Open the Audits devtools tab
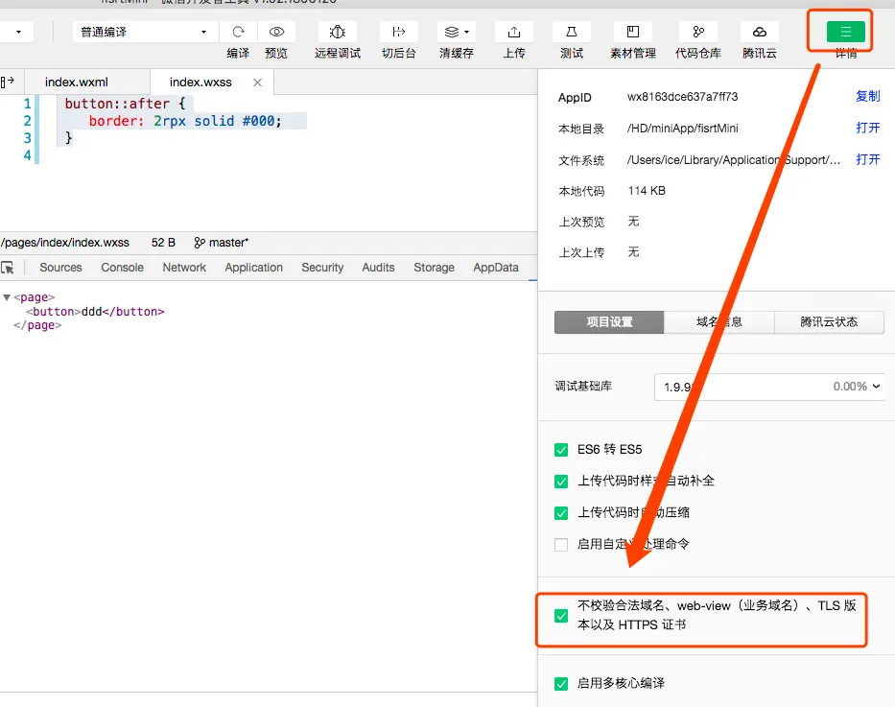Screen dimensions: 895x707 click(x=378, y=268)
